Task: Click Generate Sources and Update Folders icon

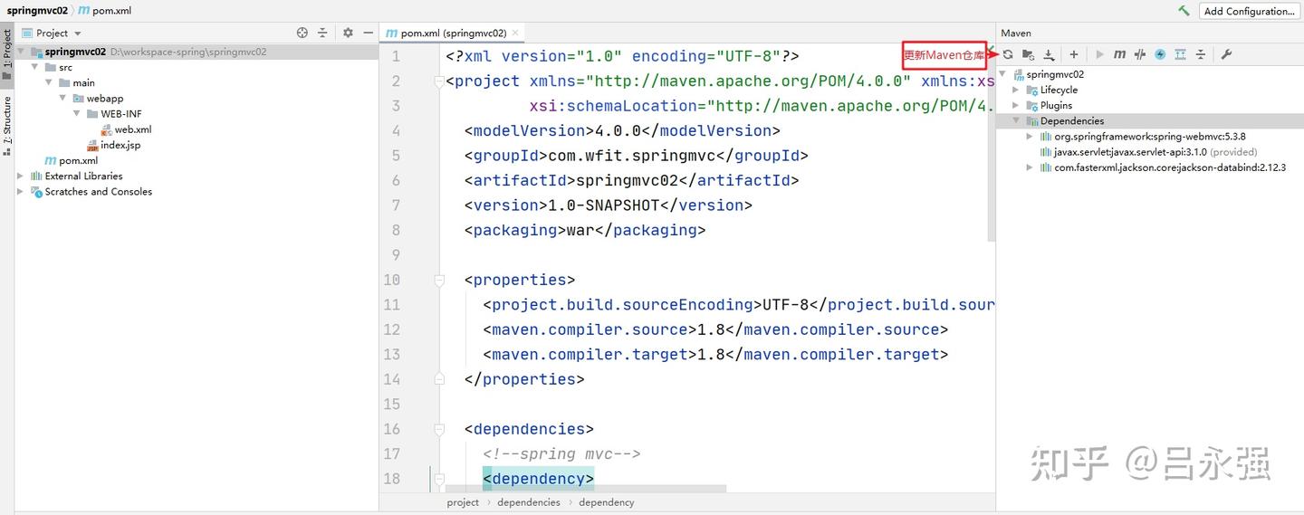Action: [1028, 54]
